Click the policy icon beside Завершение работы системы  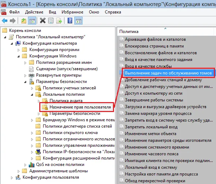[121, 100]
